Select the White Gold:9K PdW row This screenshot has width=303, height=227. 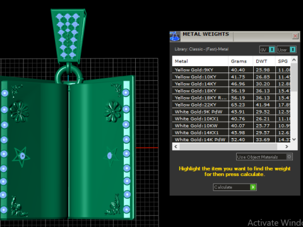point(232,112)
